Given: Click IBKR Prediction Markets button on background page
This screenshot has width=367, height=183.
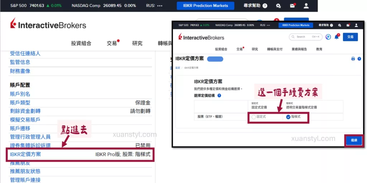Looking at the screenshot, I should pos(205,6).
